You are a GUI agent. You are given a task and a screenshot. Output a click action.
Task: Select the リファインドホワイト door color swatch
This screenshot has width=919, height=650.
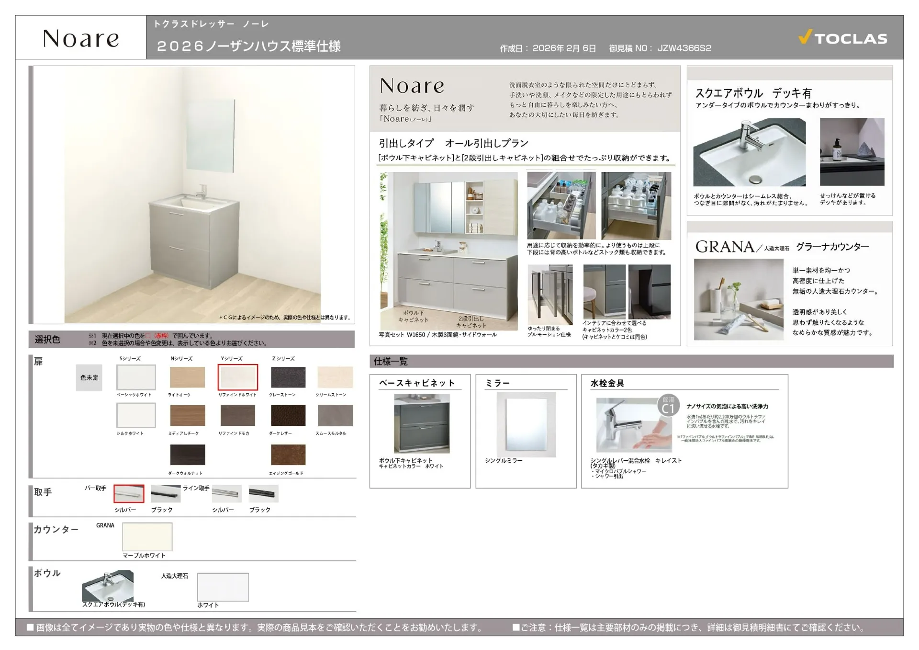(x=238, y=377)
